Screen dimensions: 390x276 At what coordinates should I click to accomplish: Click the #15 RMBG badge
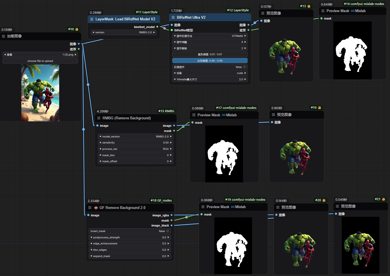166,111
